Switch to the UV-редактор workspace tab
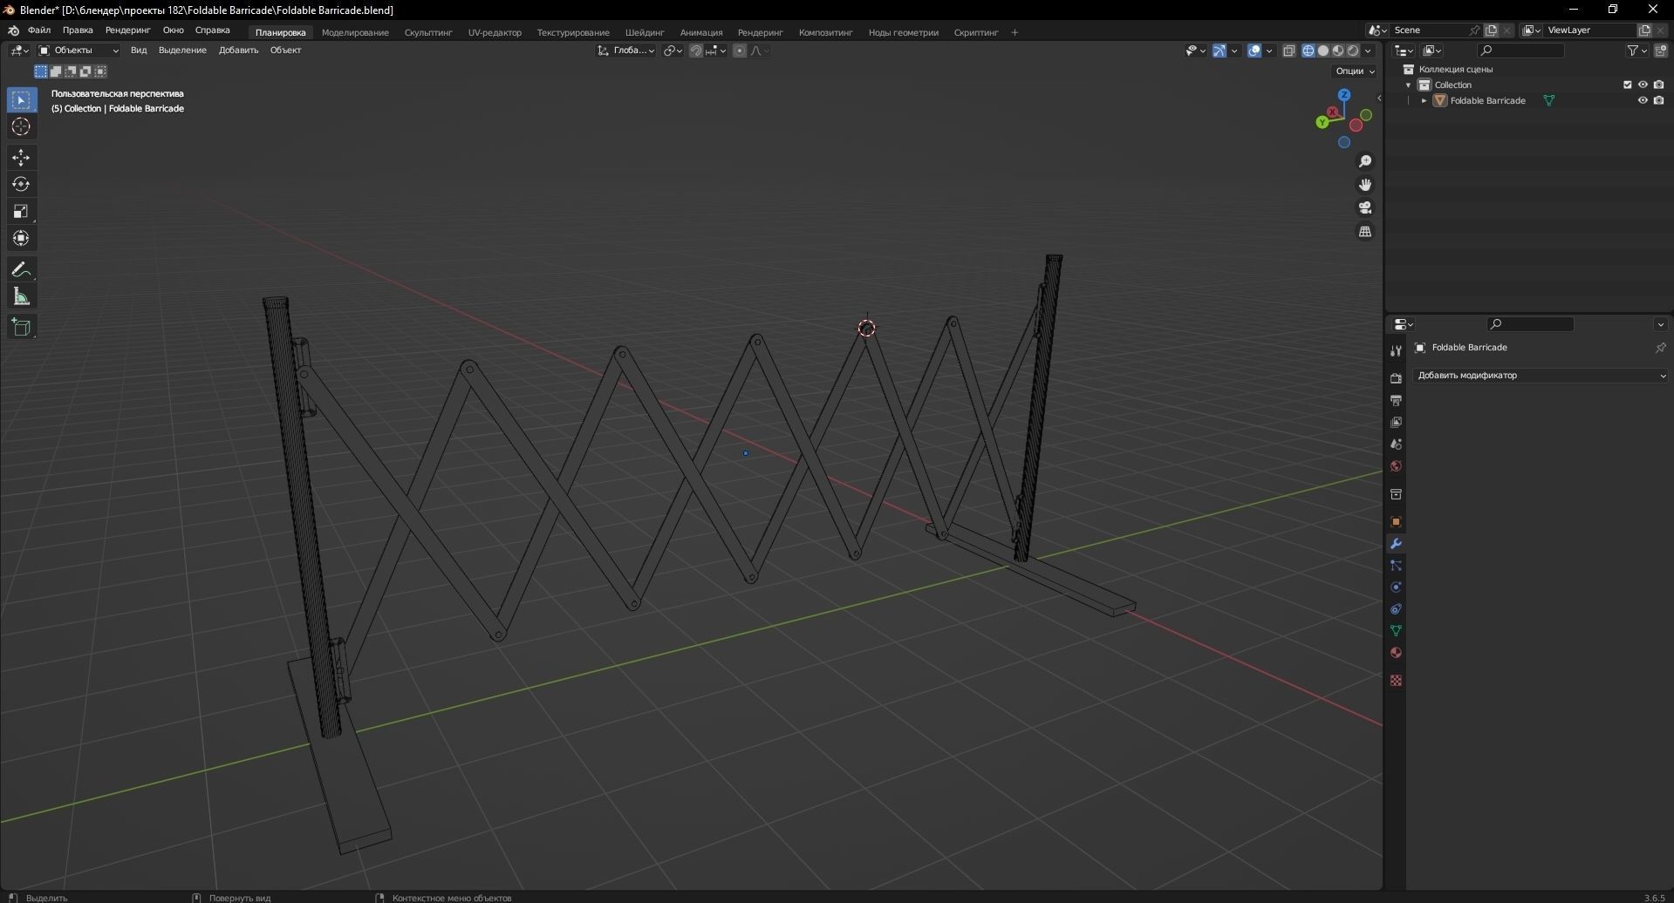Viewport: 1674px width, 903px height. pyautogui.click(x=495, y=33)
